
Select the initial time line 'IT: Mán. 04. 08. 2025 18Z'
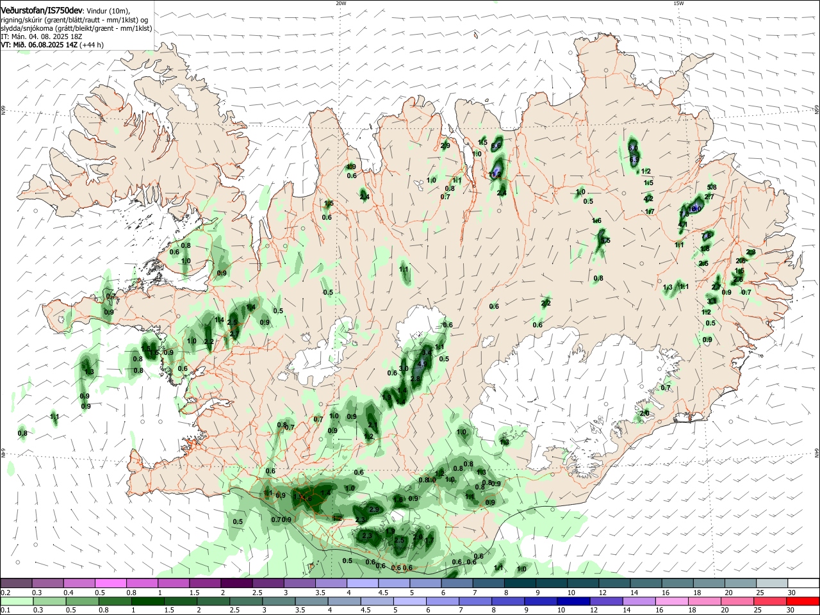(41, 37)
